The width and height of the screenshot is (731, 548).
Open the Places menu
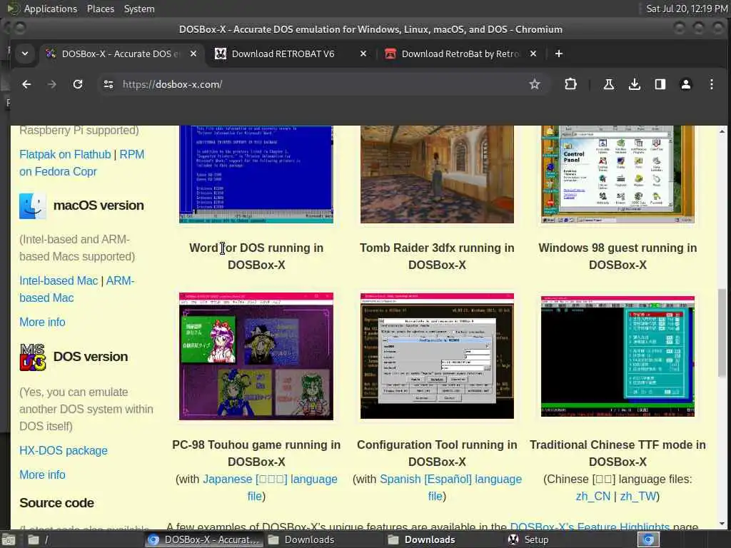click(100, 9)
